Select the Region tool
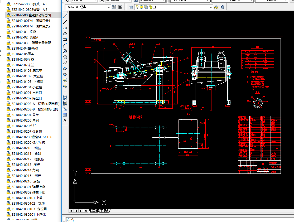Screen dimensions: 294x222 coord(65,109)
